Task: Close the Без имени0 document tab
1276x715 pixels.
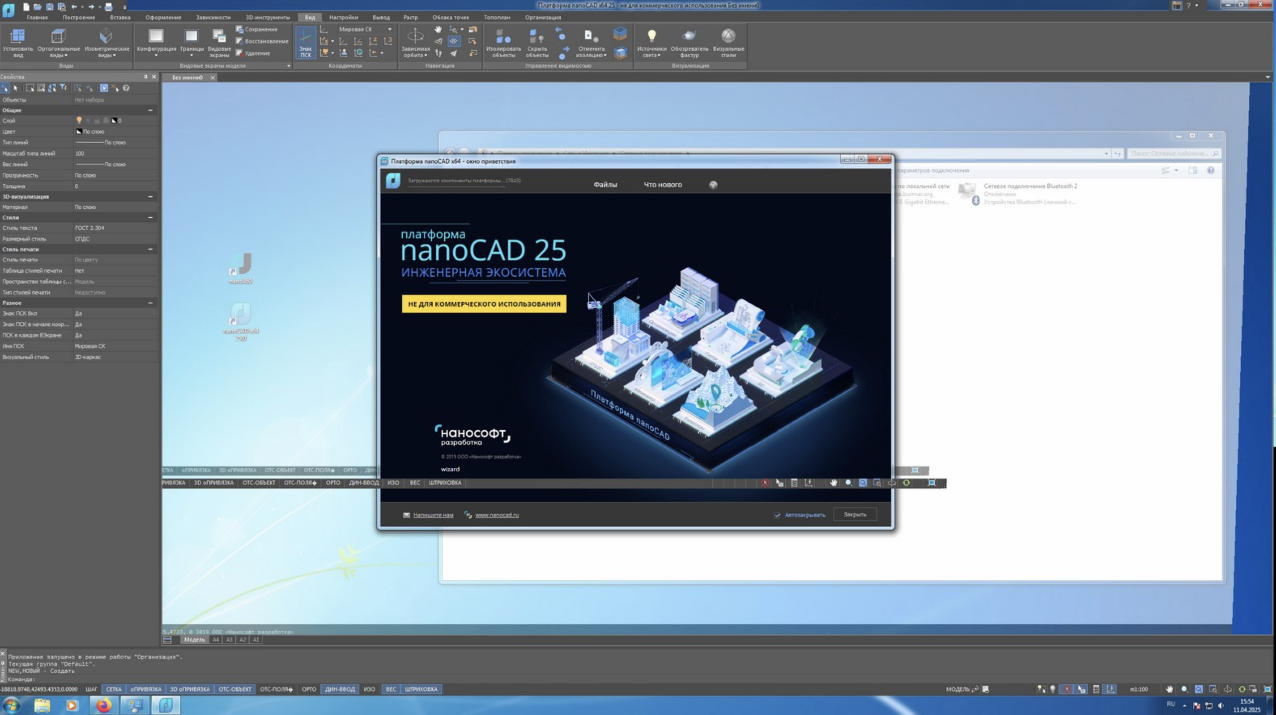Action: (213, 78)
